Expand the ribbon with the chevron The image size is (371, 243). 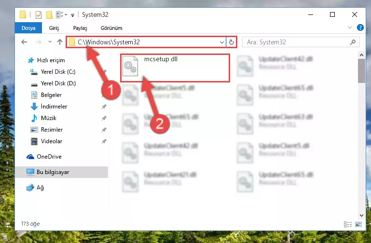tap(349, 27)
